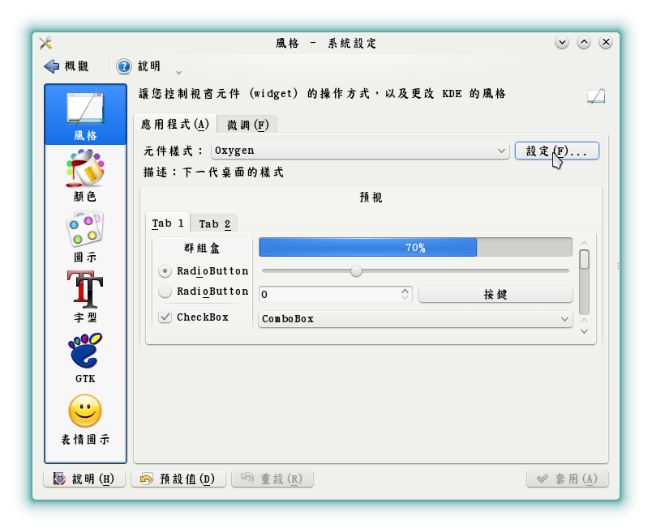Click the 預設值(D) defaults button
The width and height of the screenshot is (652, 532).
click(x=178, y=479)
